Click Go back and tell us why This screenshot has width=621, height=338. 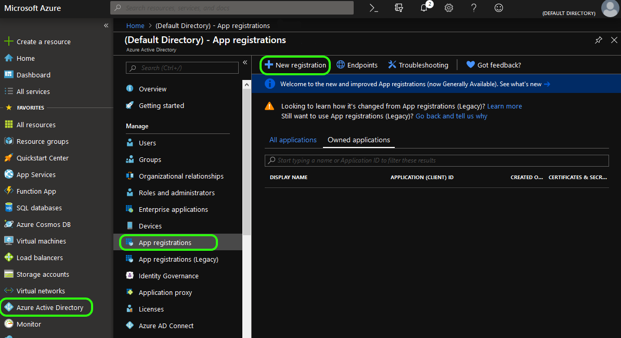(x=451, y=116)
